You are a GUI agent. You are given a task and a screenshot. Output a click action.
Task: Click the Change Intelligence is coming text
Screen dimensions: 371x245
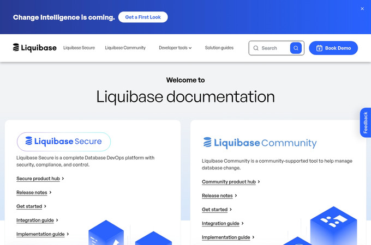[x=64, y=17]
